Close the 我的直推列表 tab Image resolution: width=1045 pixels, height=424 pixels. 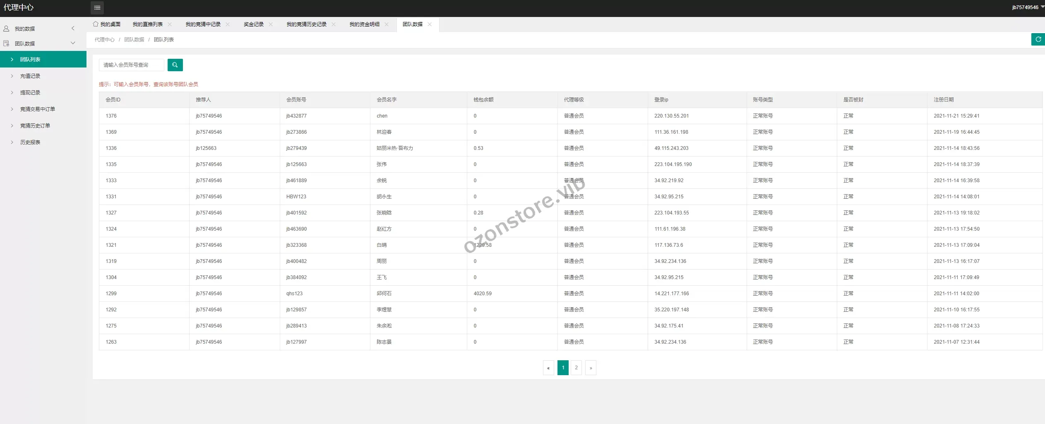pos(170,24)
